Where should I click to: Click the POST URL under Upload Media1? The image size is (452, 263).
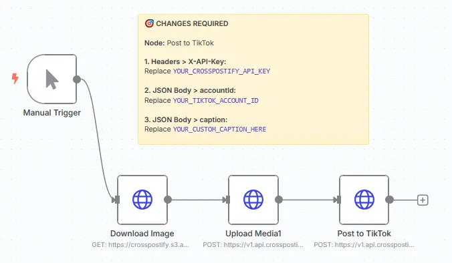coord(253,245)
